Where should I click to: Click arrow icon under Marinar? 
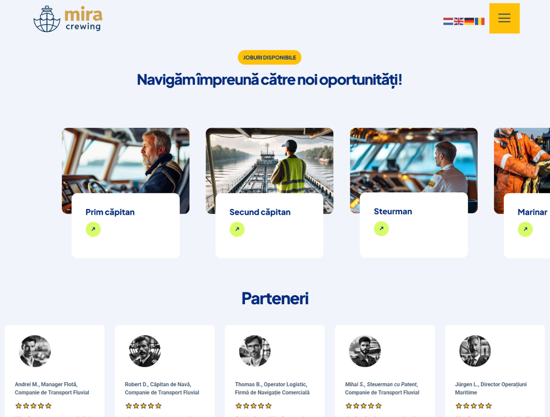click(x=525, y=230)
